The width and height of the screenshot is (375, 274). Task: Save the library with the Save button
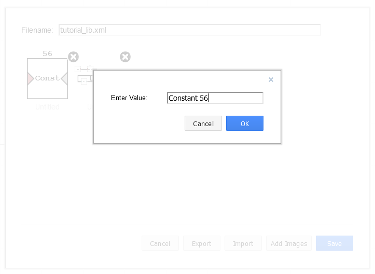[334, 243]
